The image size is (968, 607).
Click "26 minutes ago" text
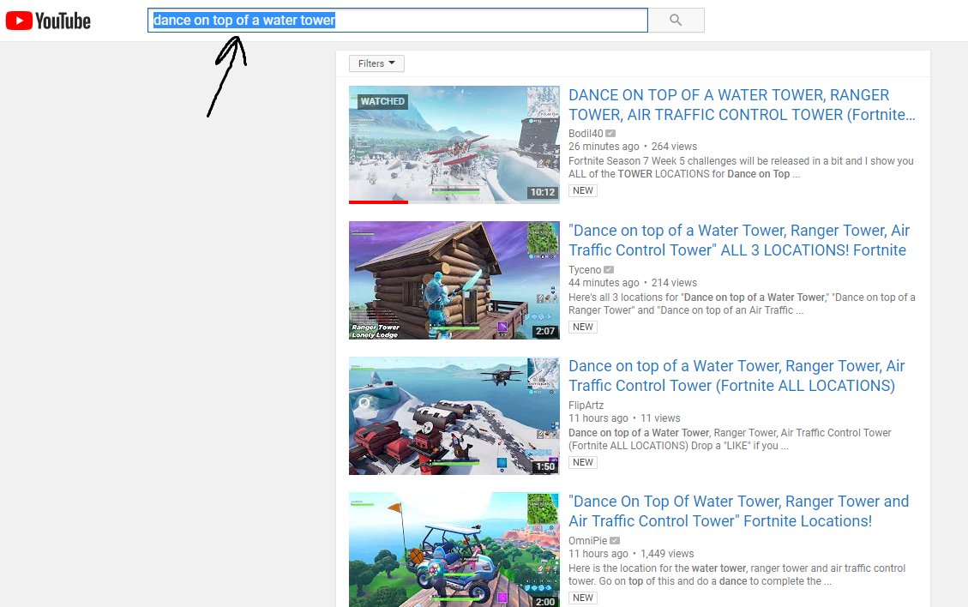point(604,147)
